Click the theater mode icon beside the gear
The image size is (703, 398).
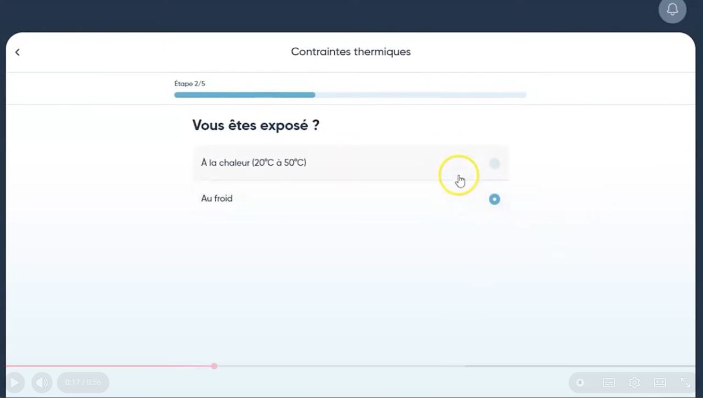pyautogui.click(x=660, y=383)
